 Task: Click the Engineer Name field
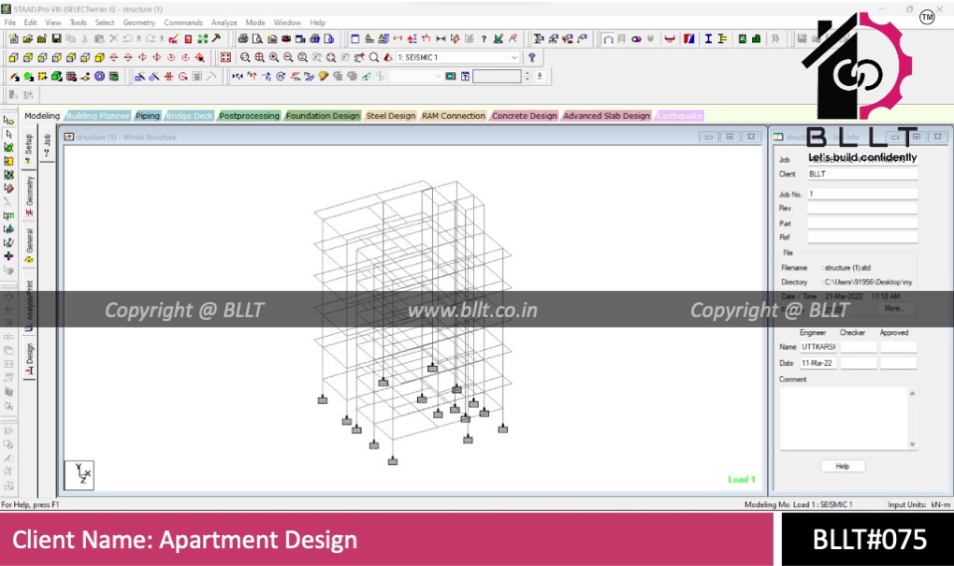tap(818, 347)
